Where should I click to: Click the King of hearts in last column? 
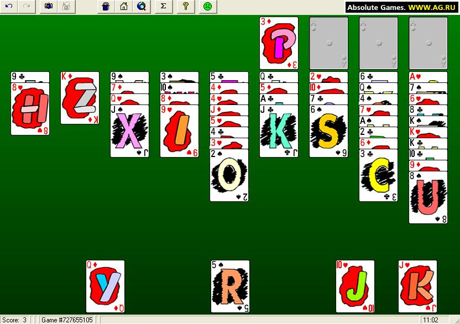[428, 133]
